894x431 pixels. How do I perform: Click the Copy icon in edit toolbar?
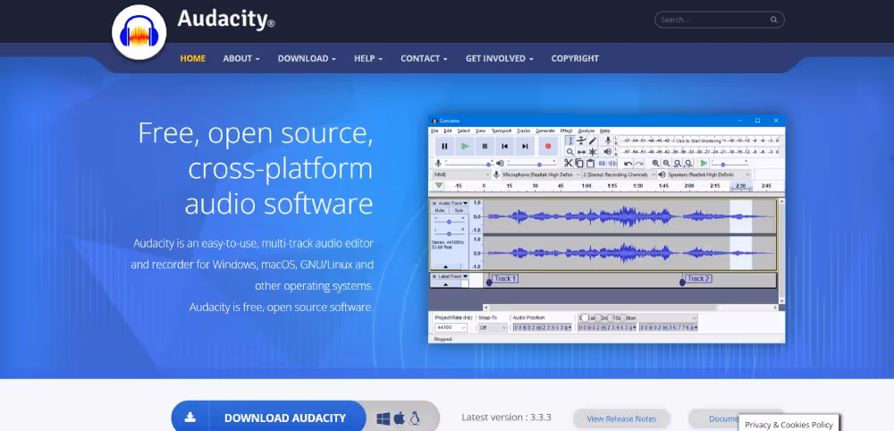pyautogui.click(x=579, y=164)
